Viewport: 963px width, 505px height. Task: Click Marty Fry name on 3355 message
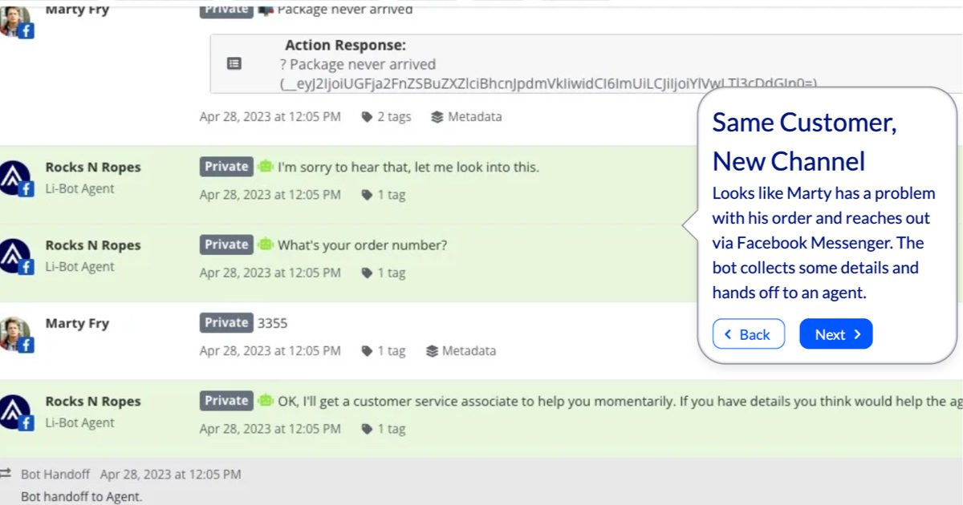pos(77,324)
